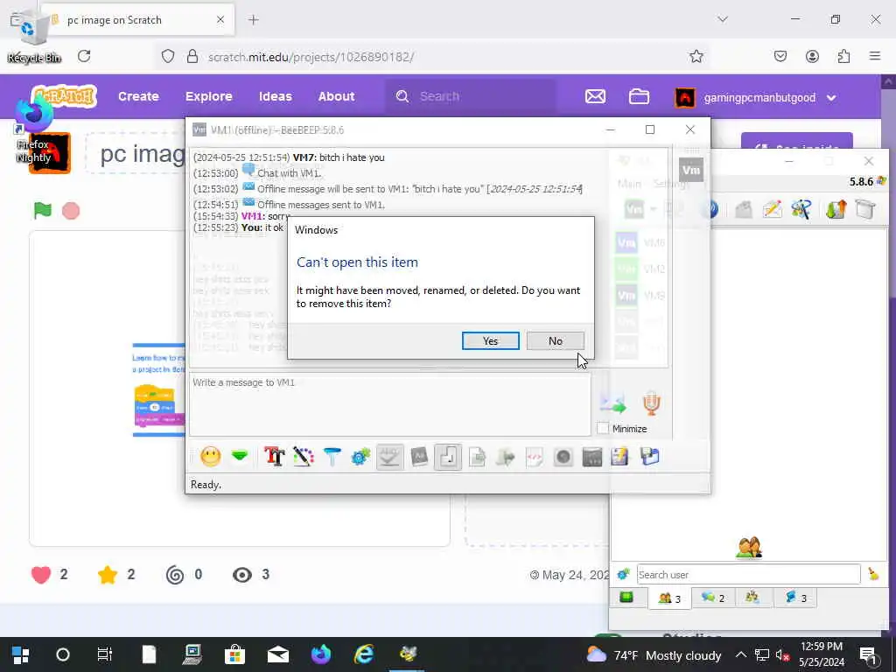896x672 pixels.
Task: Click the notepad with lightning icon
Action: (x=620, y=457)
